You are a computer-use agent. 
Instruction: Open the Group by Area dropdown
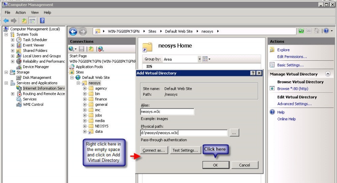coord(199,59)
